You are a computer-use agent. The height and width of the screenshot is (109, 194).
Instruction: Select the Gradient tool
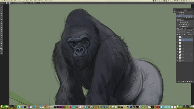pyautogui.click(x=2, y=29)
